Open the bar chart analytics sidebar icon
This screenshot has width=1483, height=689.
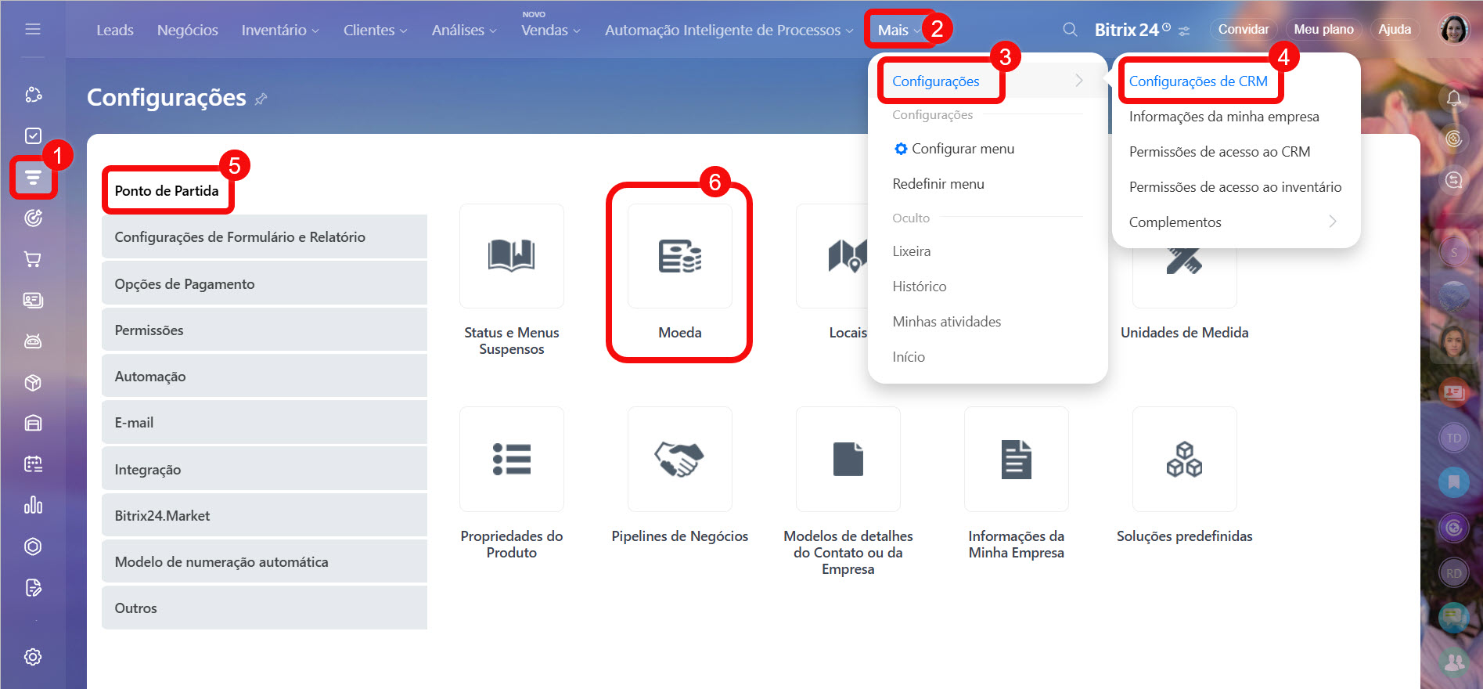click(33, 505)
